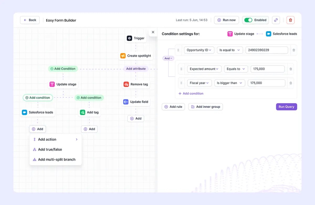Viewport: 315px width, 205px height.
Task: Select the Update stage node in canvas
Action: [63, 84]
